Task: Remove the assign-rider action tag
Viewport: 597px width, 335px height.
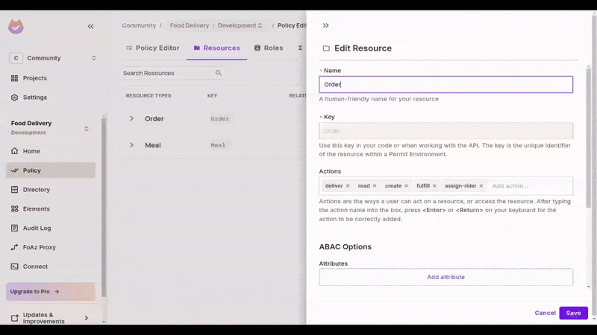Action: point(481,185)
